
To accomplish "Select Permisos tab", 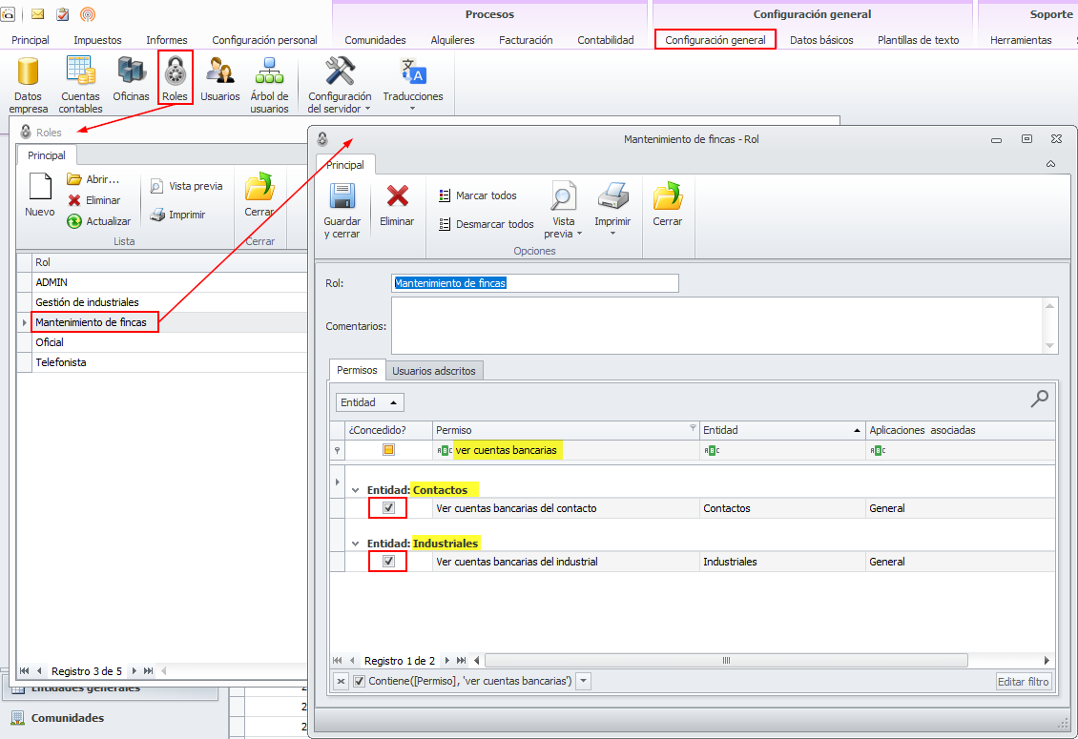I will (x=357, y=370).
